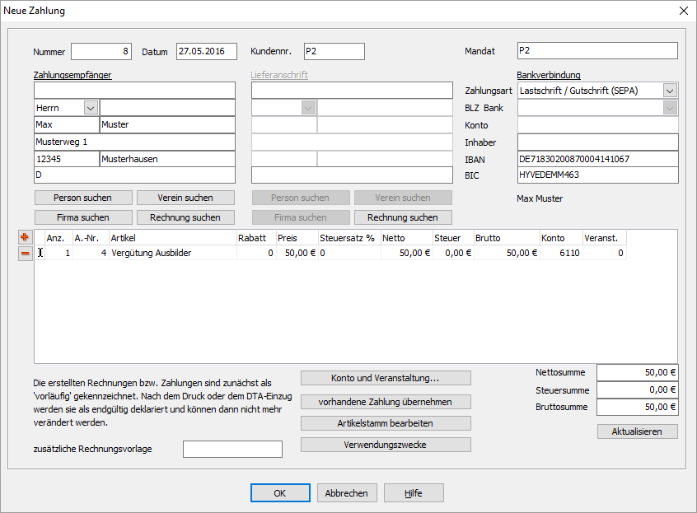Click the Netto column header

tap(407, 238)
